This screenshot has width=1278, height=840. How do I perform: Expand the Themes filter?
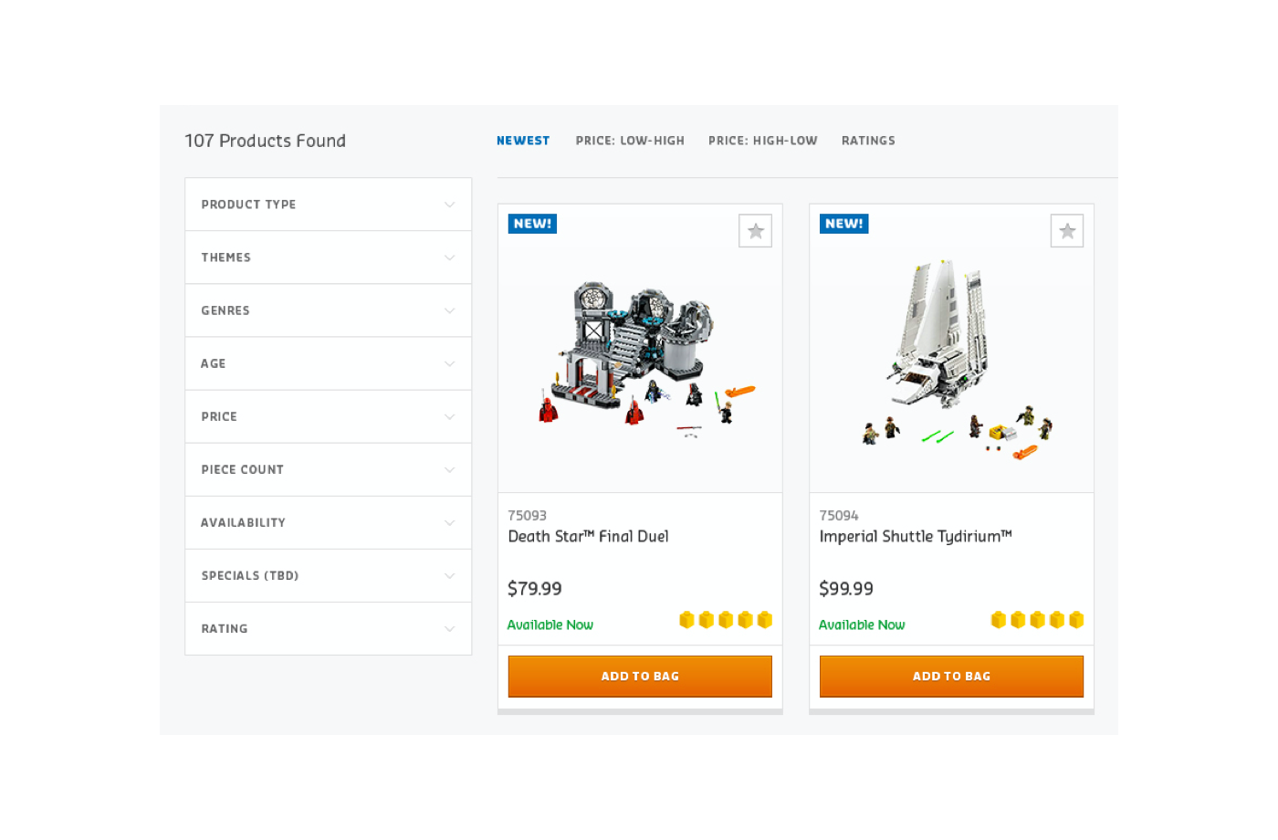coord(329,257)
